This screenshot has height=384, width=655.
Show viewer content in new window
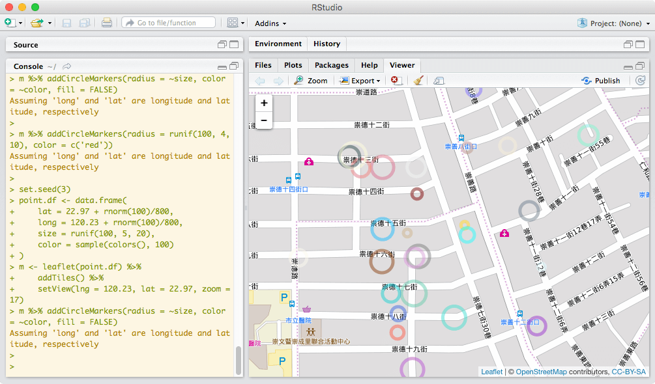[439, 81]
